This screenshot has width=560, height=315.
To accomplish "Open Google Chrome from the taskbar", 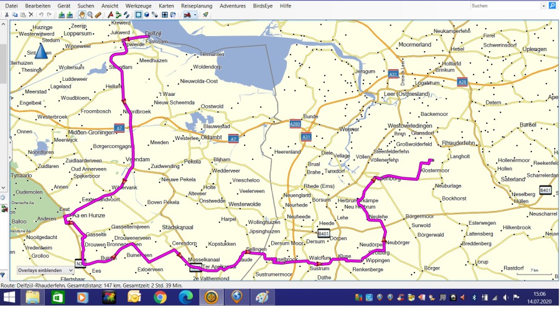I will click(x=160, y=298).
